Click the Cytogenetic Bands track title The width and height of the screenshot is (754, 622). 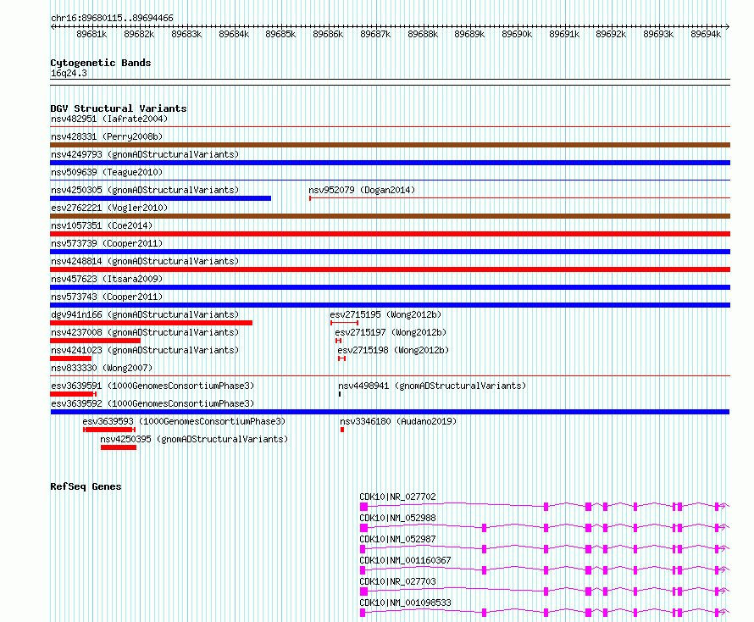point(101,63)
